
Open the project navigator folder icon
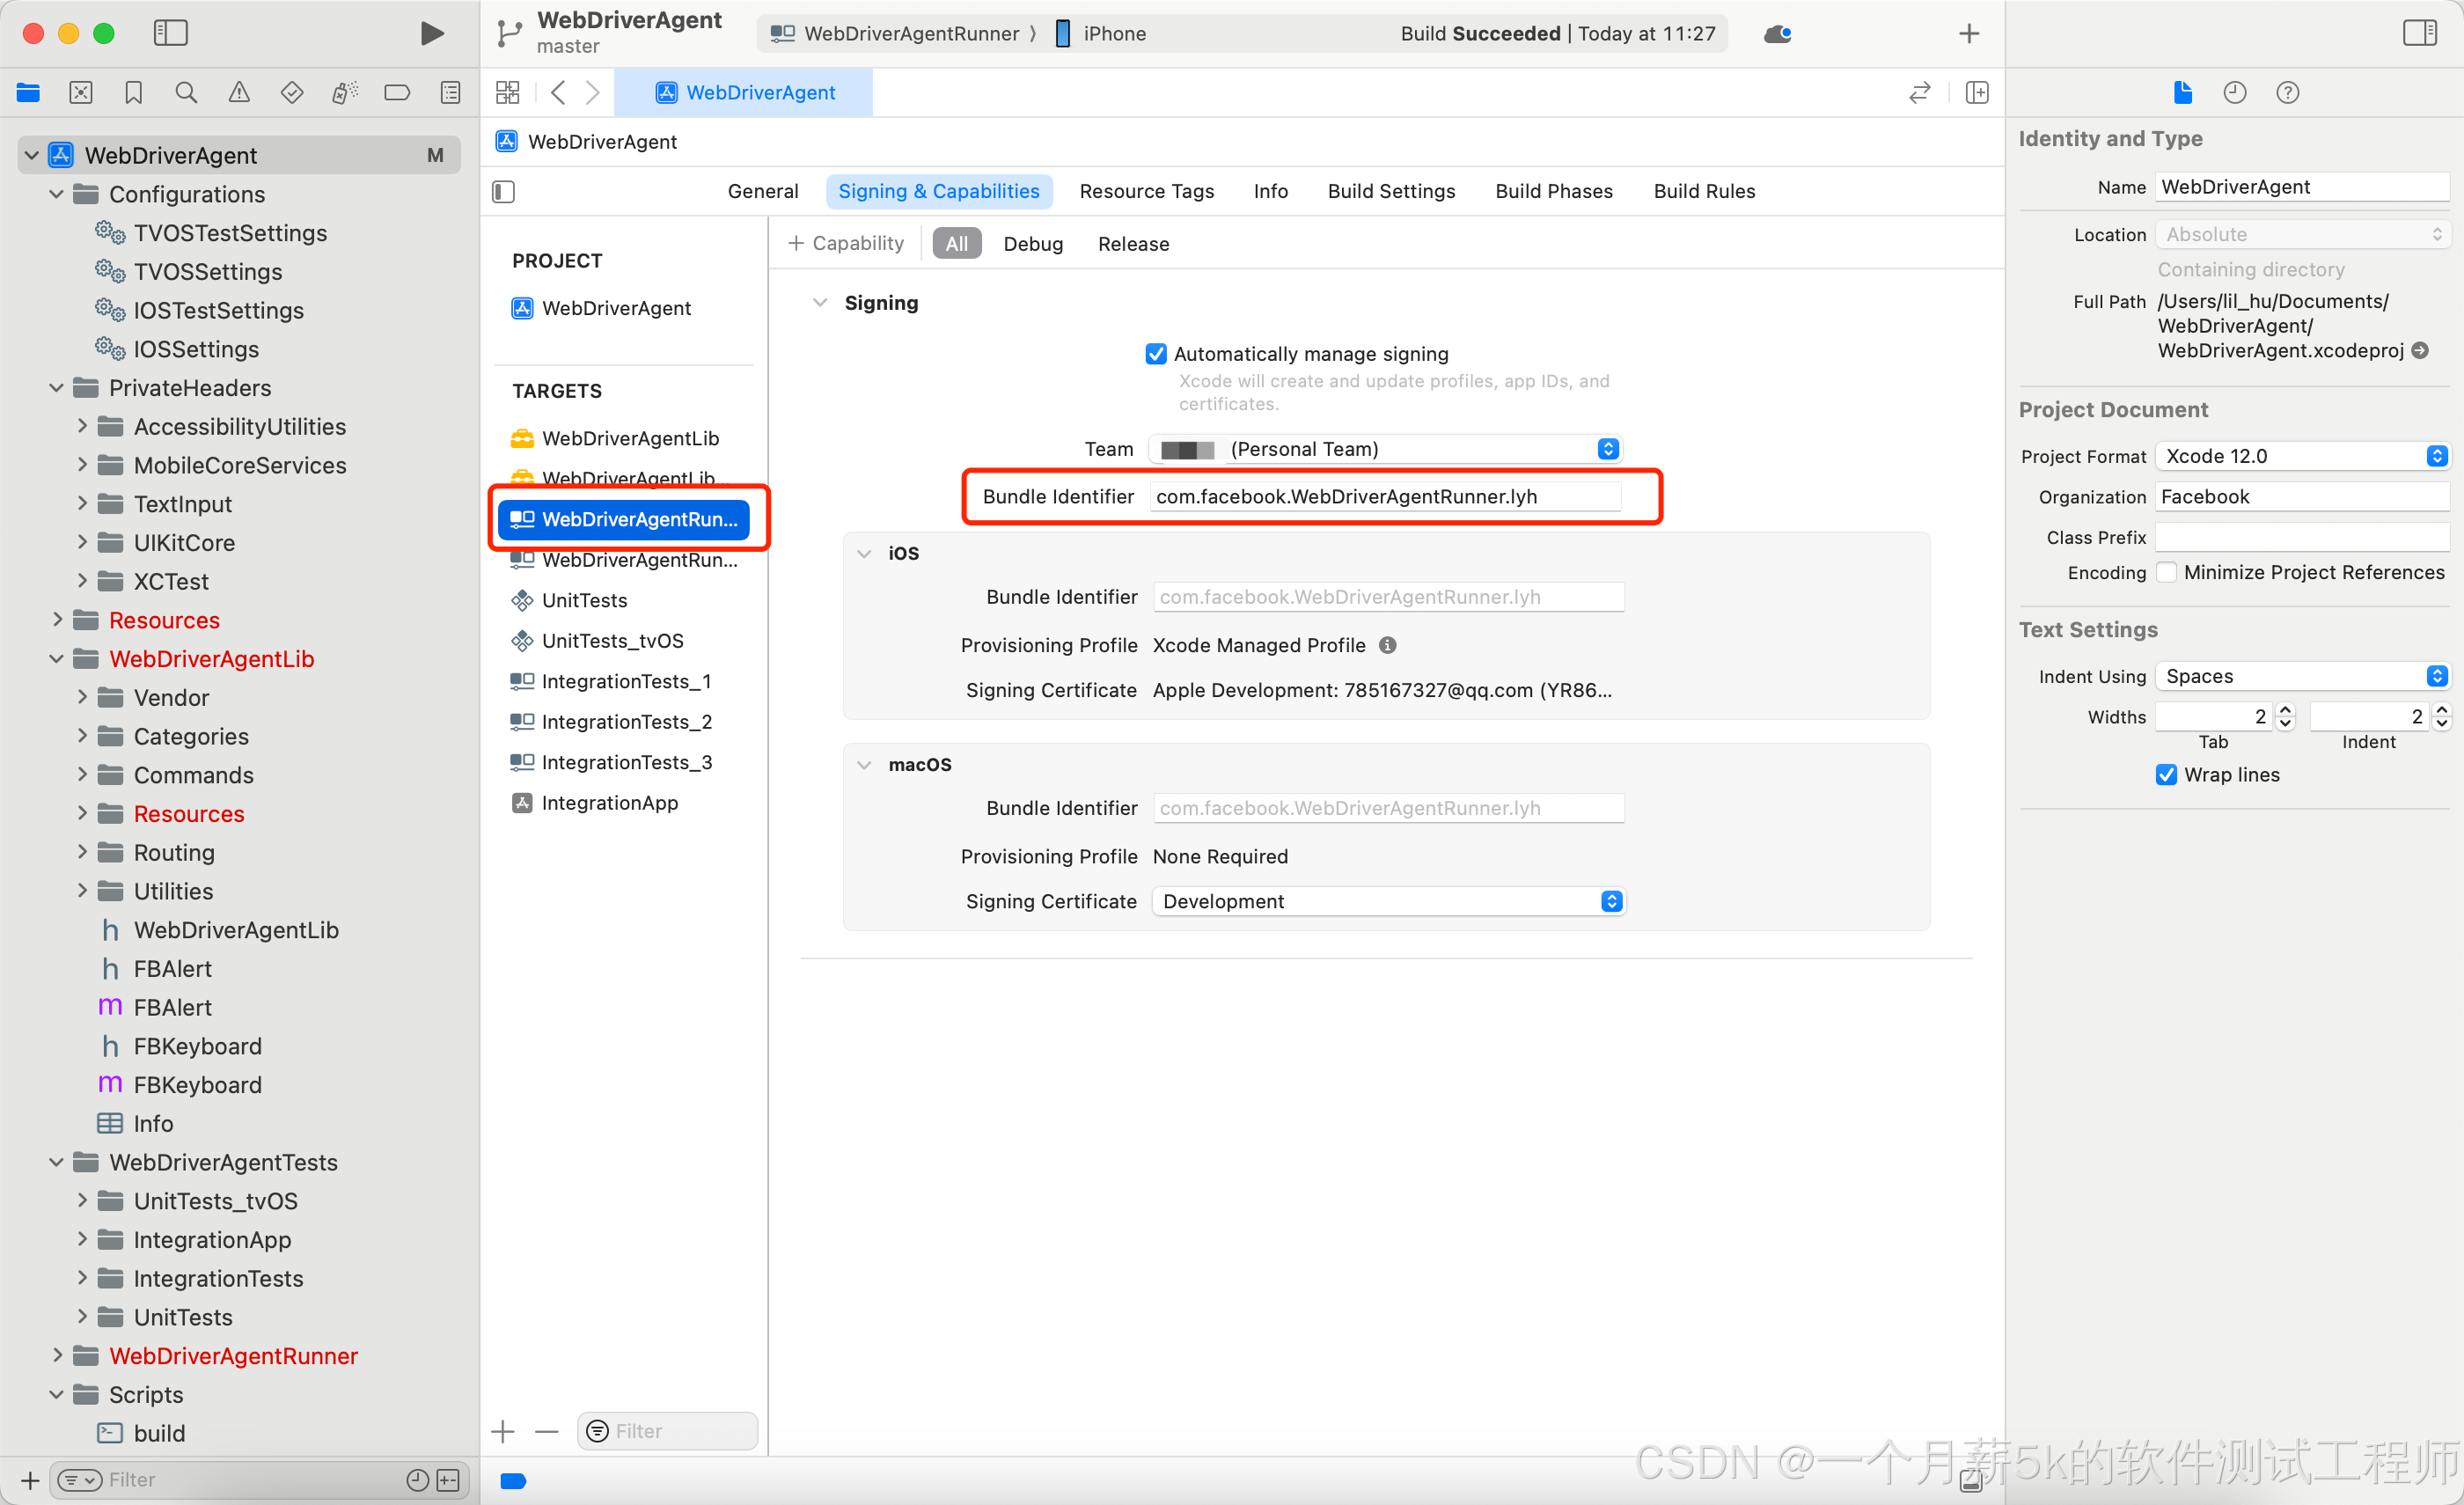click(x=28, y=93)
